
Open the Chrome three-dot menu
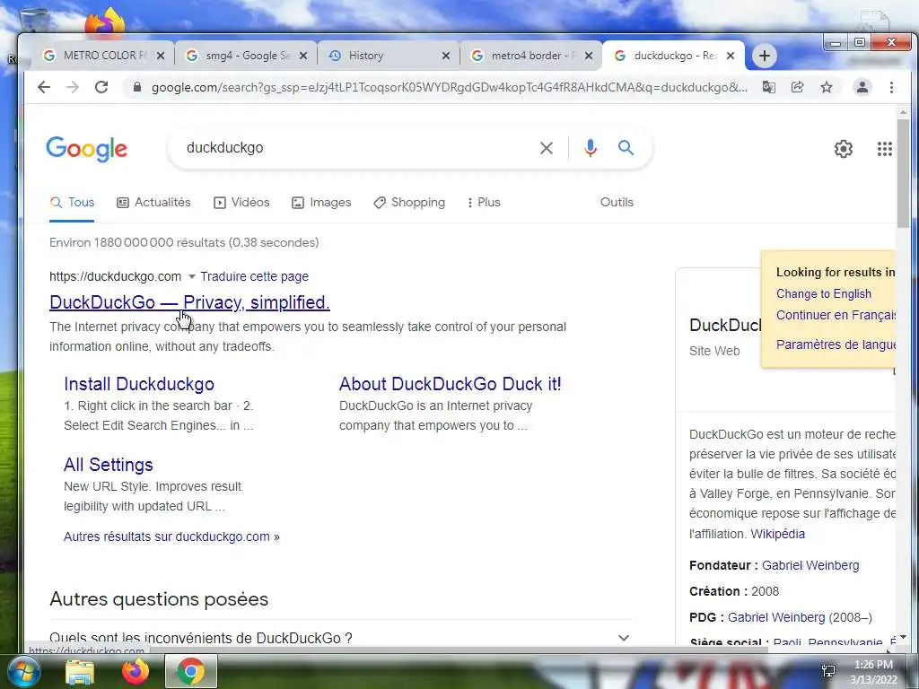pos(891,87)
